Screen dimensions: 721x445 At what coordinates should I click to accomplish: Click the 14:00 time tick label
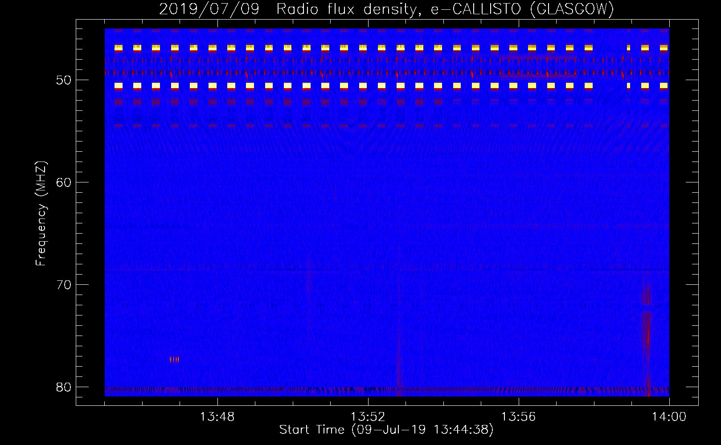[669, 417]
